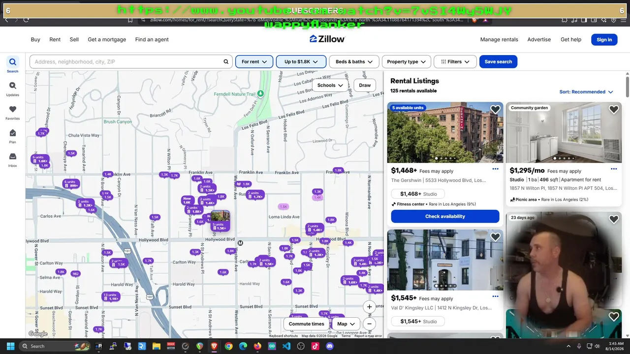The height and width of the screenshot is (354, 630).
Task: Open the Advertise link
Action: [x=539, y=39]
